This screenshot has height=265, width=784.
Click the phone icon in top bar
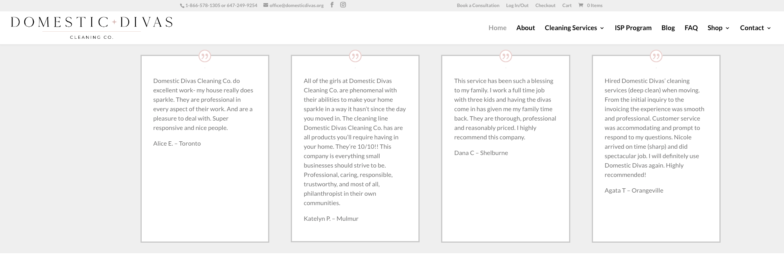pyautogui.click(x=182, y=5)
